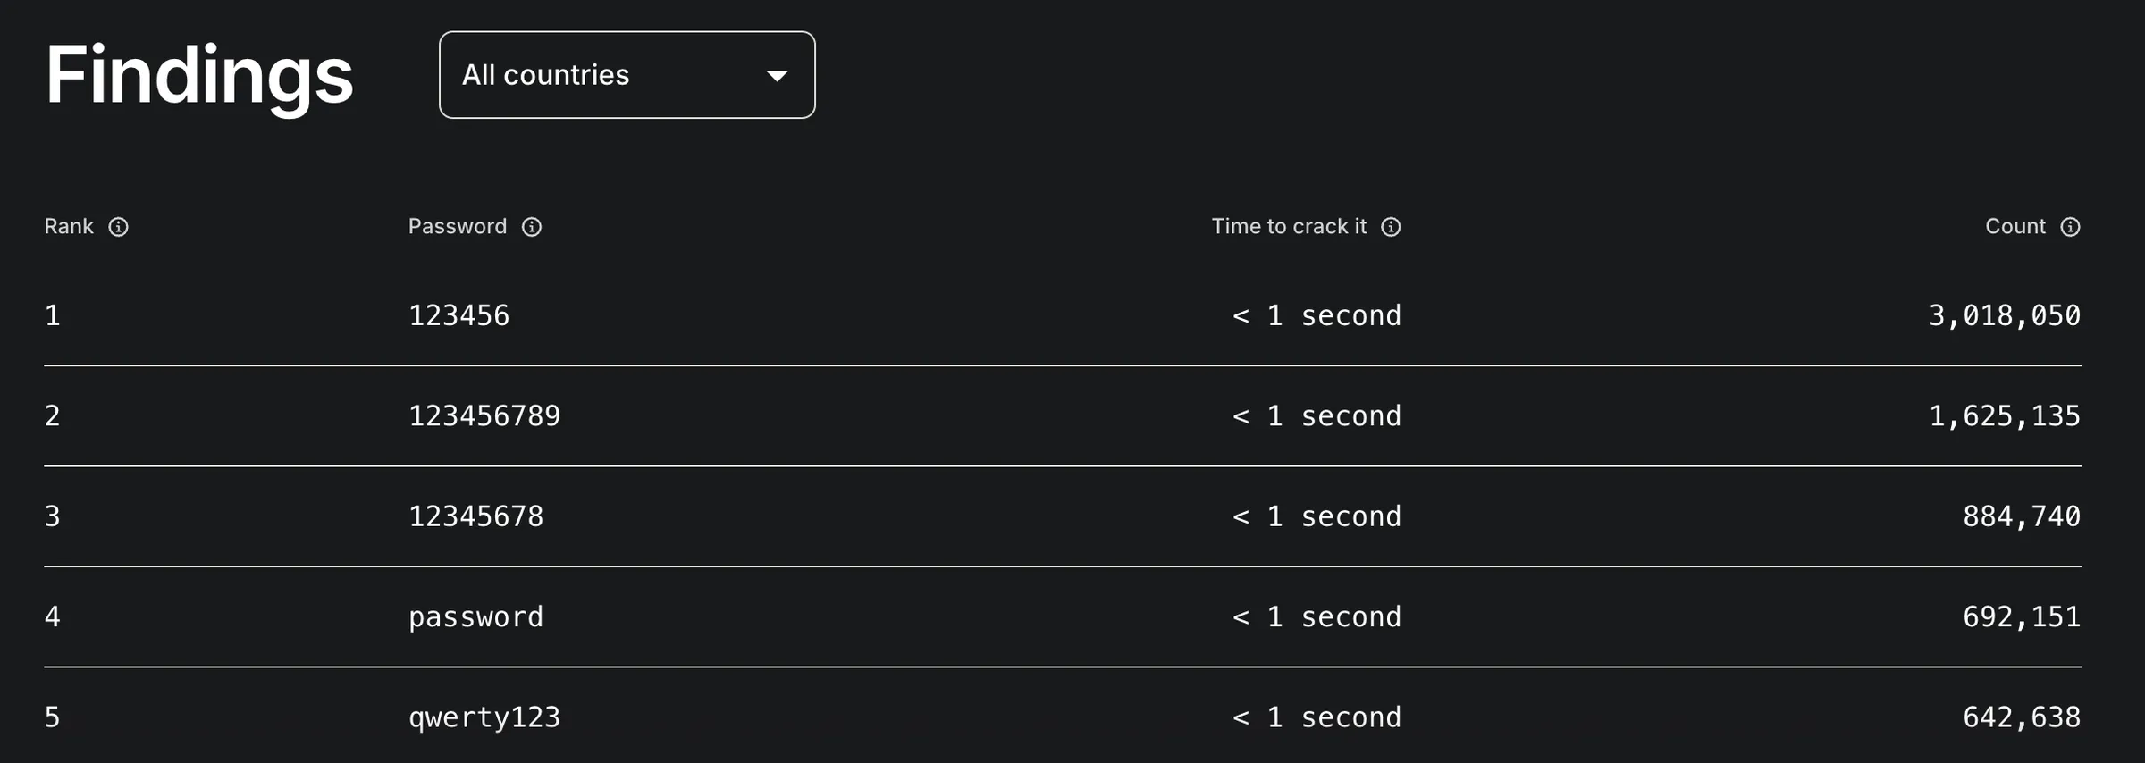Click the Time to crack it info icon
The image size is (2145, 763).
pyautogui.click(x=1391, y=227)
